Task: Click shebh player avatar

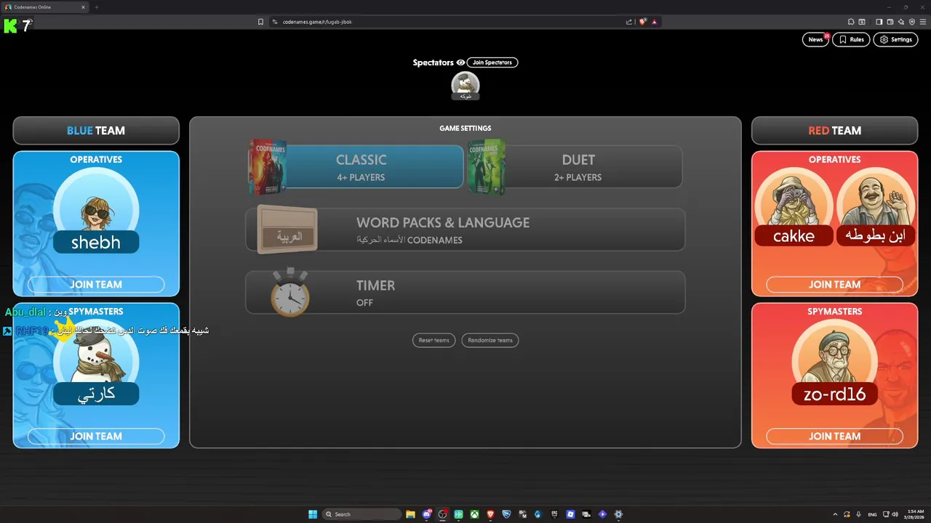Action: click(96, 211)
